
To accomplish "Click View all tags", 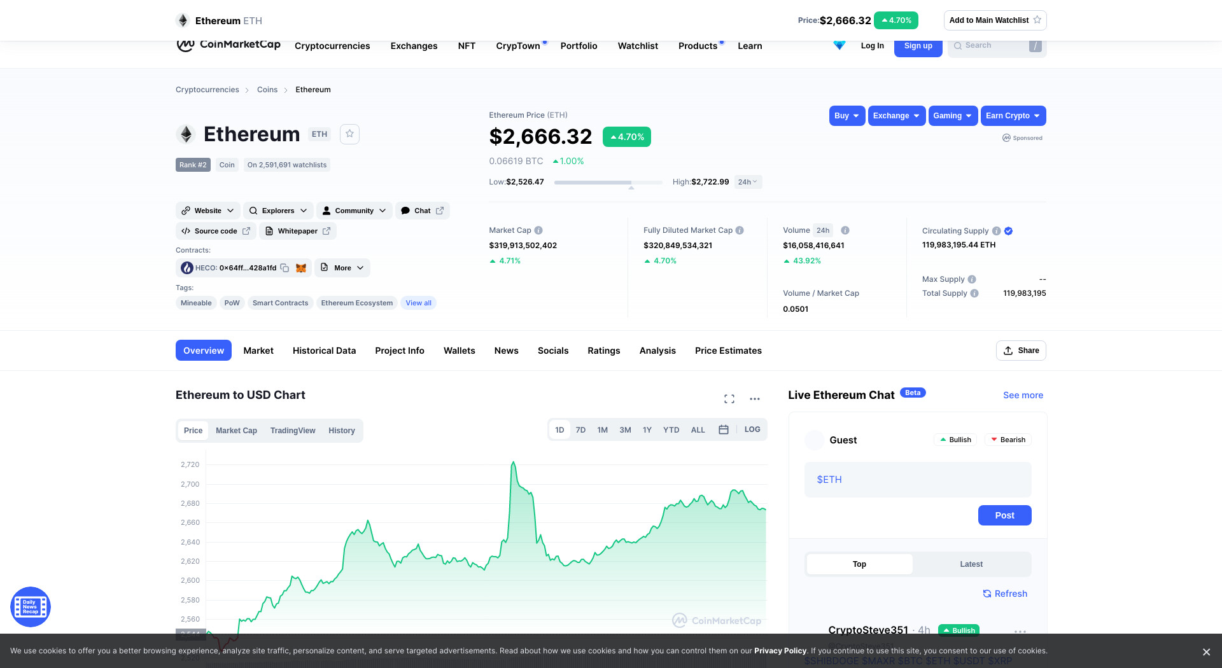I will pos(419,303).
